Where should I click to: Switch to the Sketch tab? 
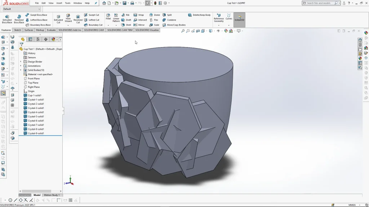(18, 30)
